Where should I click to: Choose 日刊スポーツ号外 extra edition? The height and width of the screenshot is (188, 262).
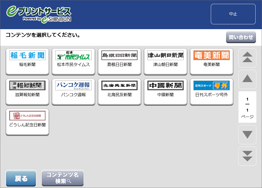212,92
